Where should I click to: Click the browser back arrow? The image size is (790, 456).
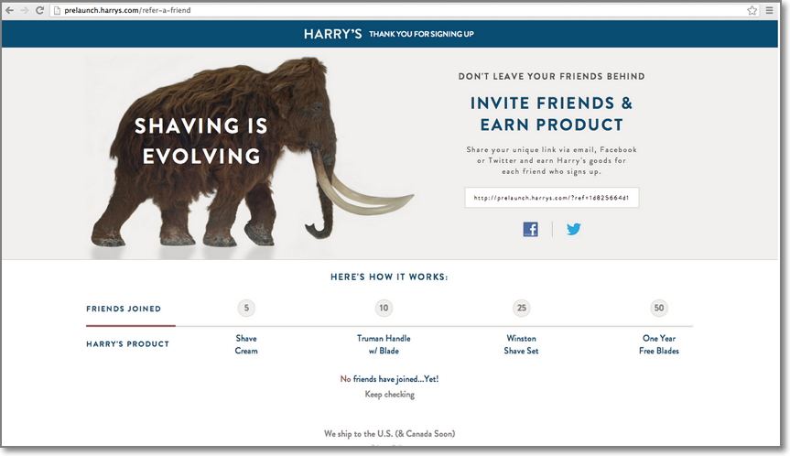(9, 10)
